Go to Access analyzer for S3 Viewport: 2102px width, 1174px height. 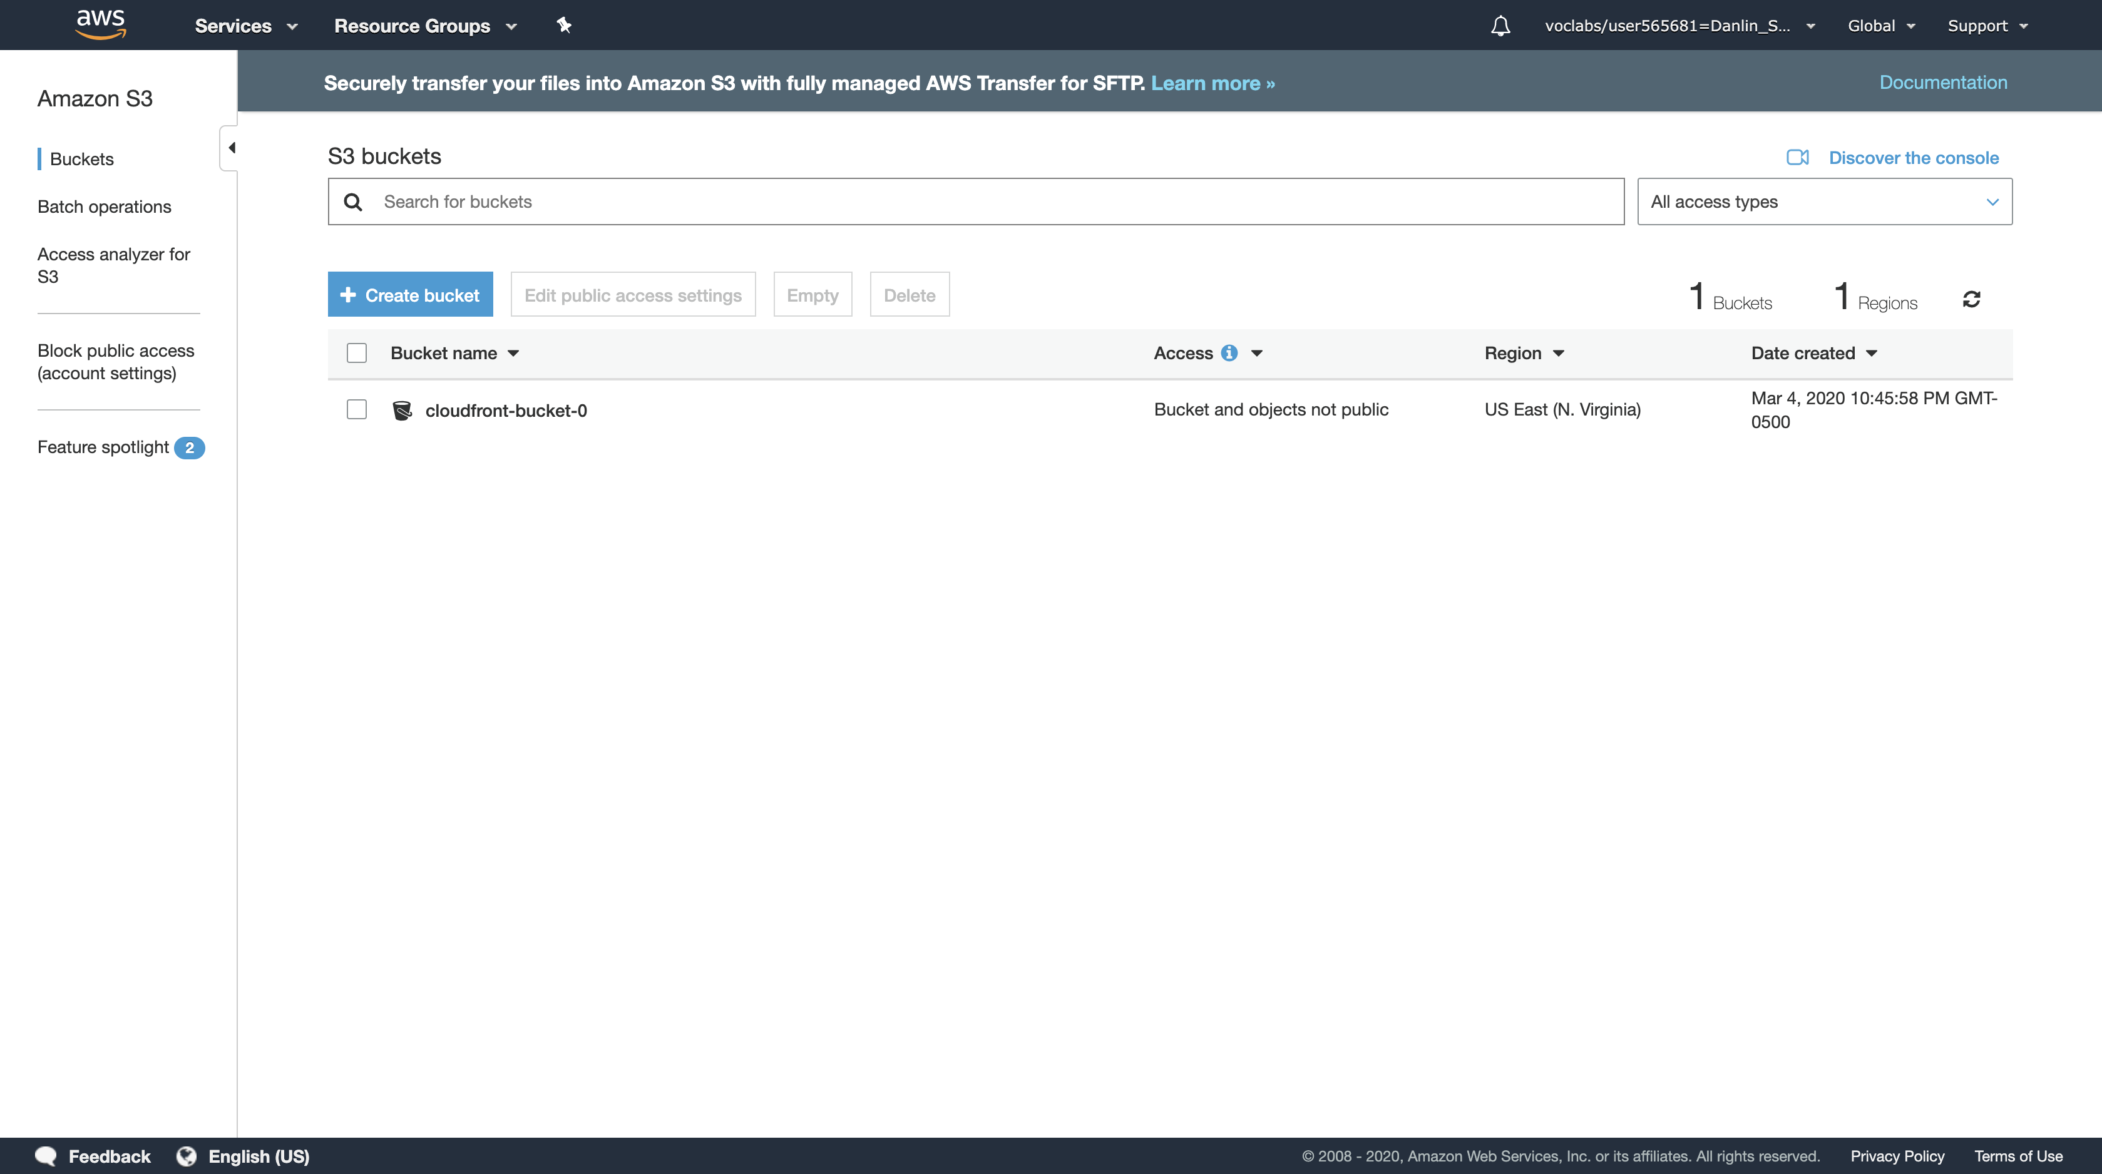[x=113, y=265]
